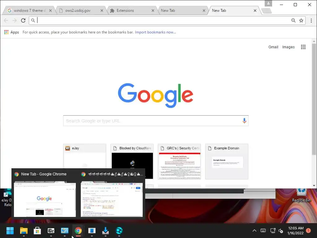This screenshot has width=317, height=238.
Task: Click the muted volume tray icon
Action: point(281,231)
